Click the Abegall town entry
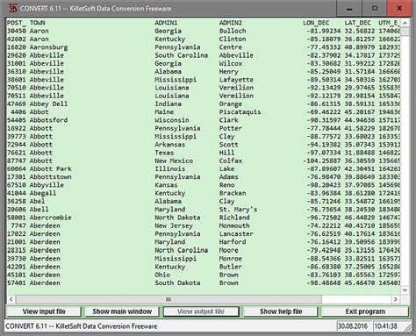 point(43,193)
